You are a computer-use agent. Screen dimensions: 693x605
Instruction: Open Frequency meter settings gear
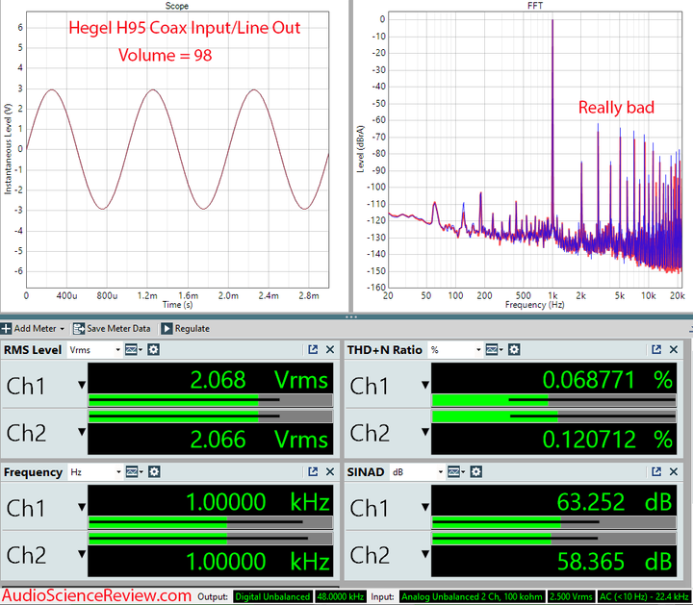click(x=154, y=472)
